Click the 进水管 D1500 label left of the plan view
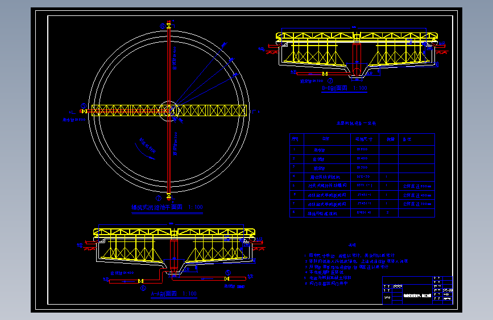Image resolution: width=493 pixels, height=320 pixels. tap(74, 120)
